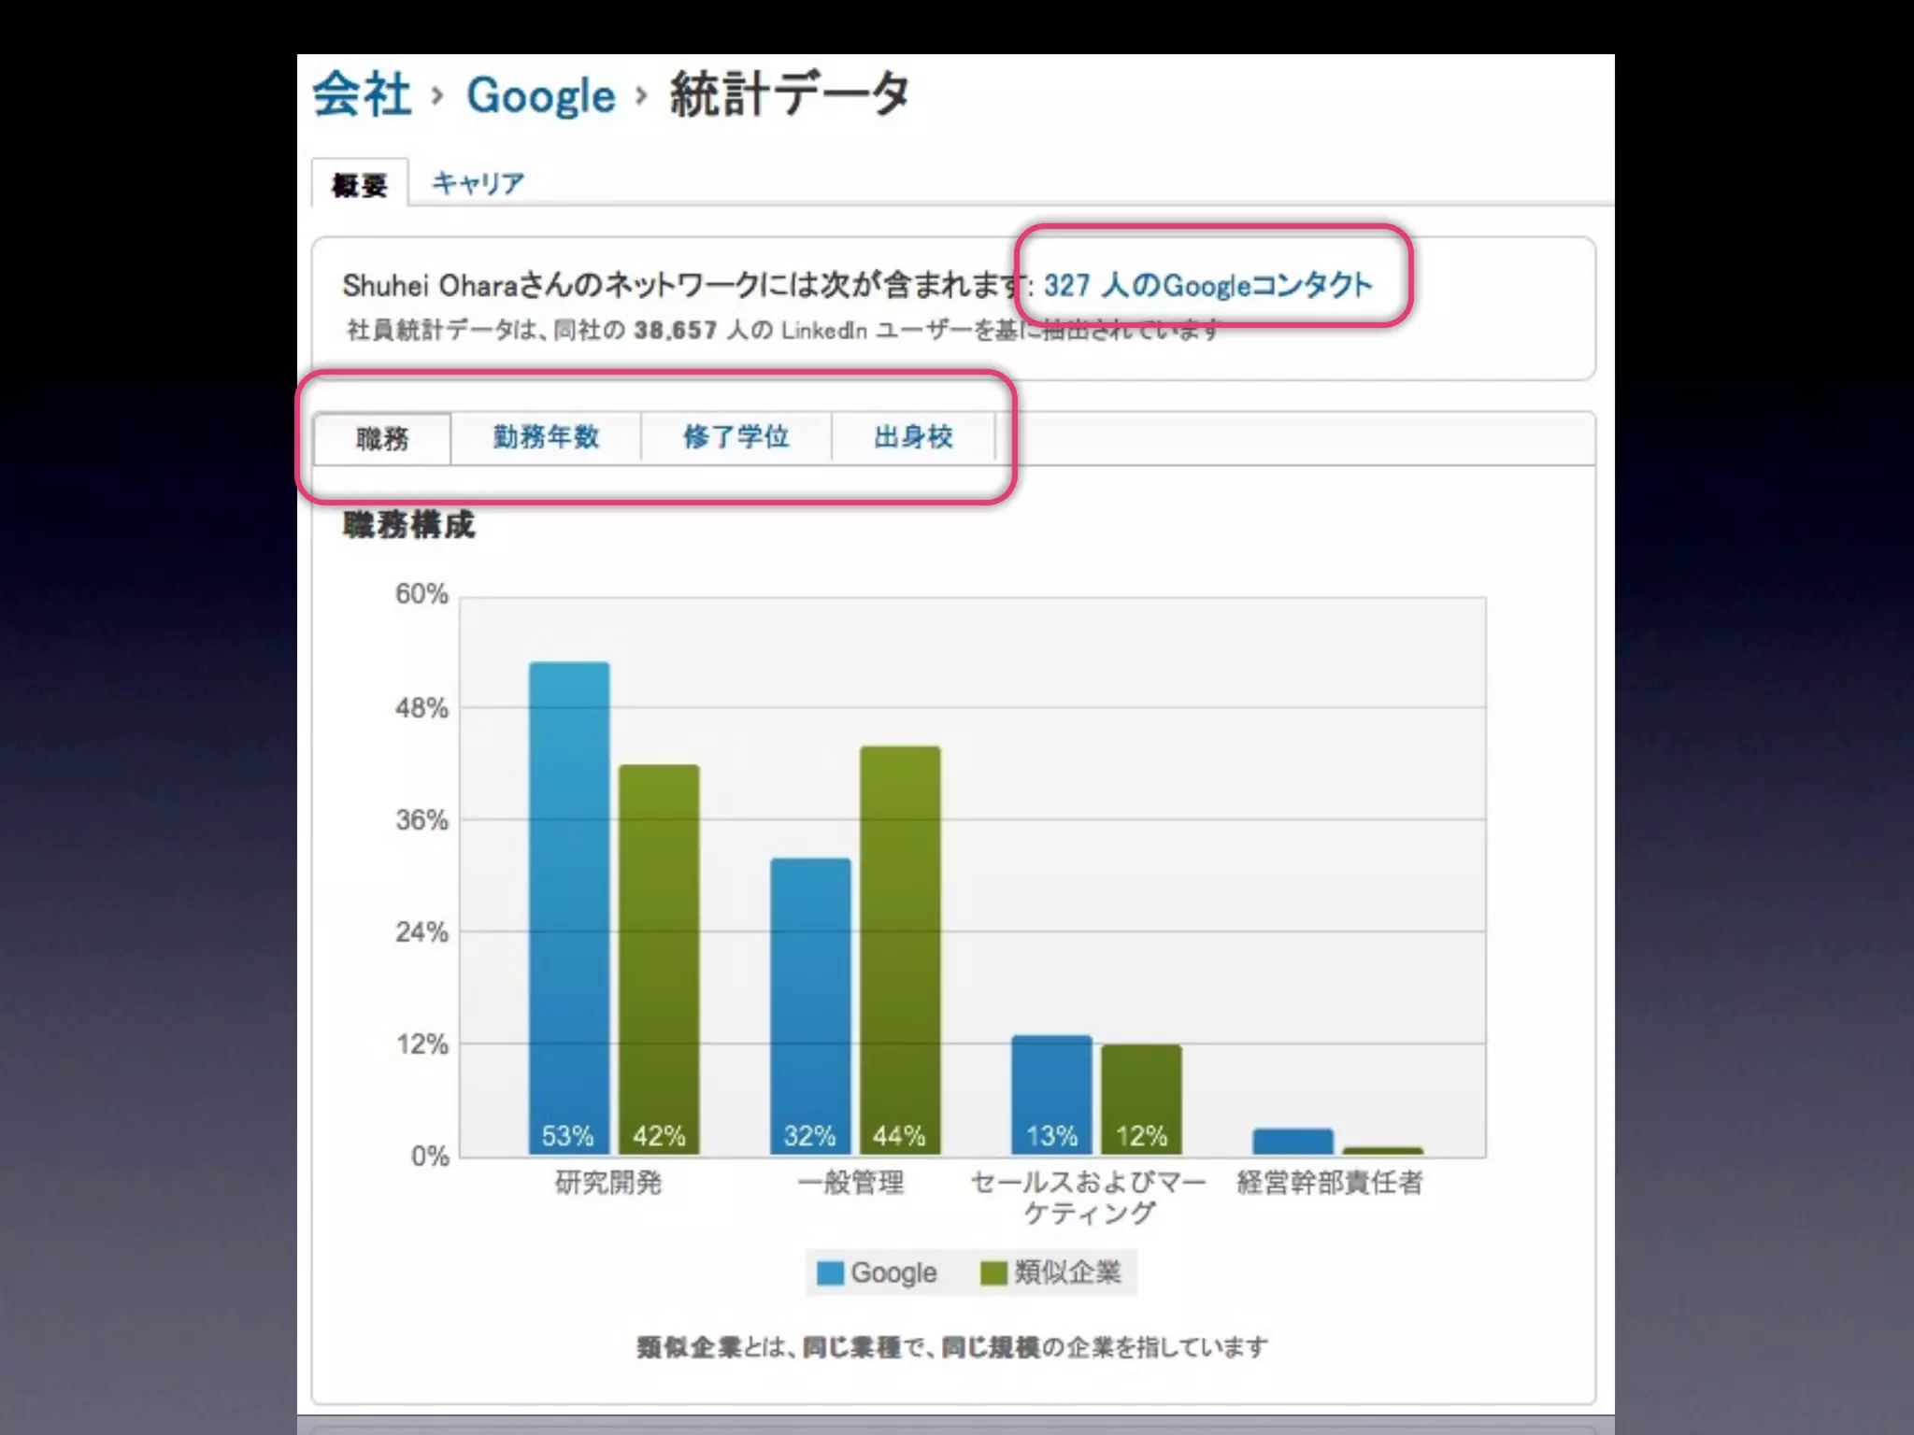Open the Google breadcrumb link
1914x1435 pixels.
tap(540, 96)
